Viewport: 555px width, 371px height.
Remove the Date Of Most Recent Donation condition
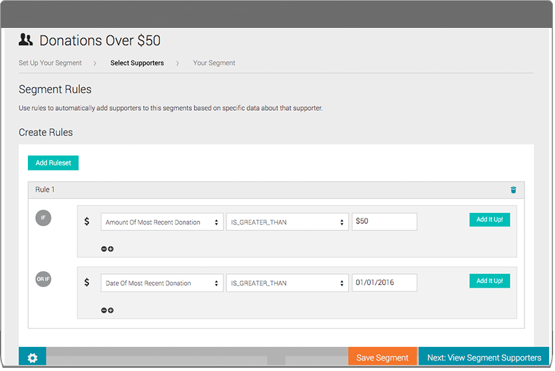coord(104,310)
